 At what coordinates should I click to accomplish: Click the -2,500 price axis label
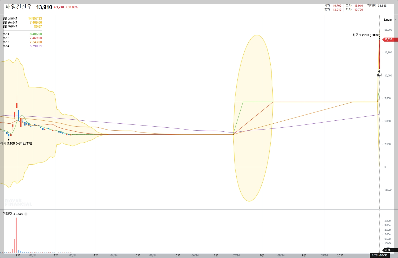tap(388, 190)
